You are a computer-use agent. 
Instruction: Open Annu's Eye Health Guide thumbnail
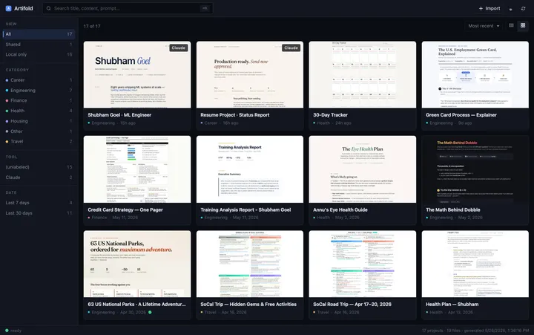tap(363, 169)
